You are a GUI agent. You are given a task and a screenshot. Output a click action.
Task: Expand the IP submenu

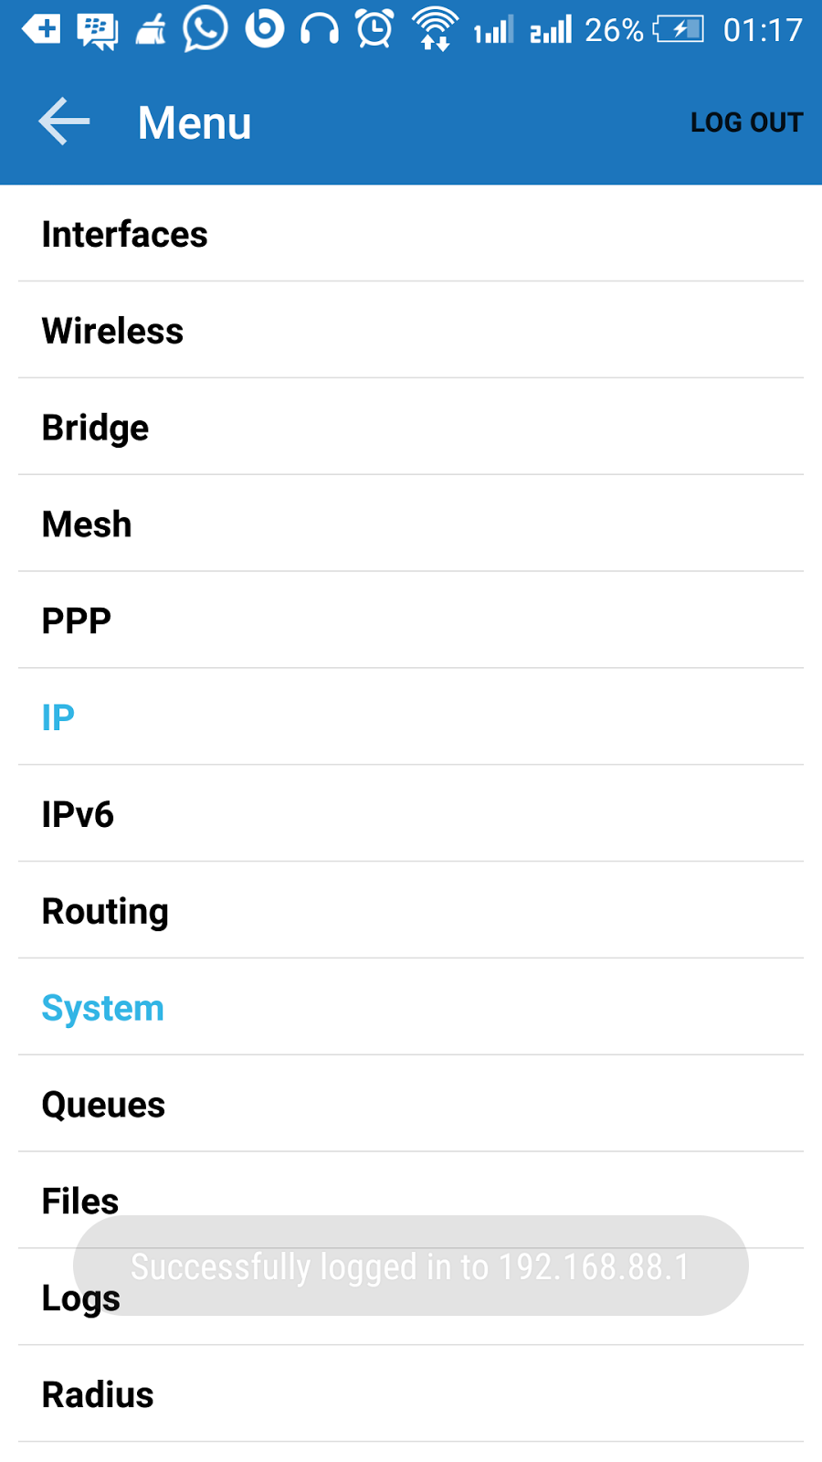58,718
